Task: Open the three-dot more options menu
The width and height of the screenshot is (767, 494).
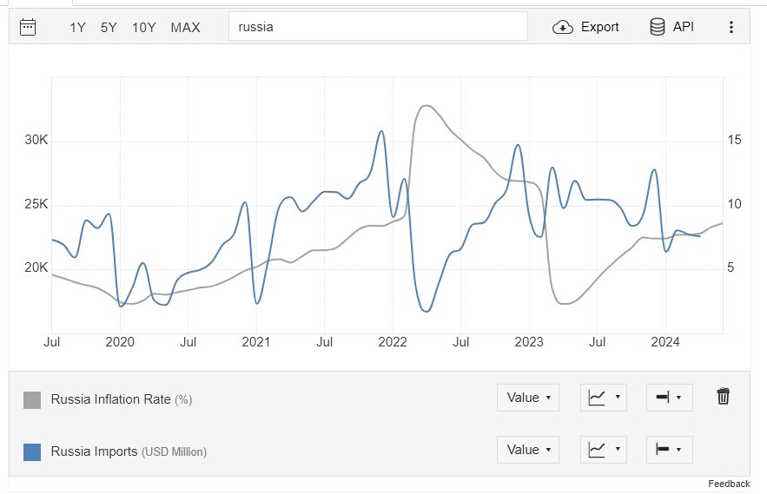Action: [x=731, y=27]
